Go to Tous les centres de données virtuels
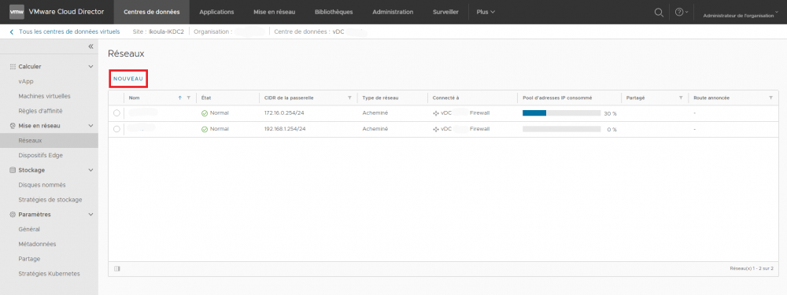 [x=69, y=31]
